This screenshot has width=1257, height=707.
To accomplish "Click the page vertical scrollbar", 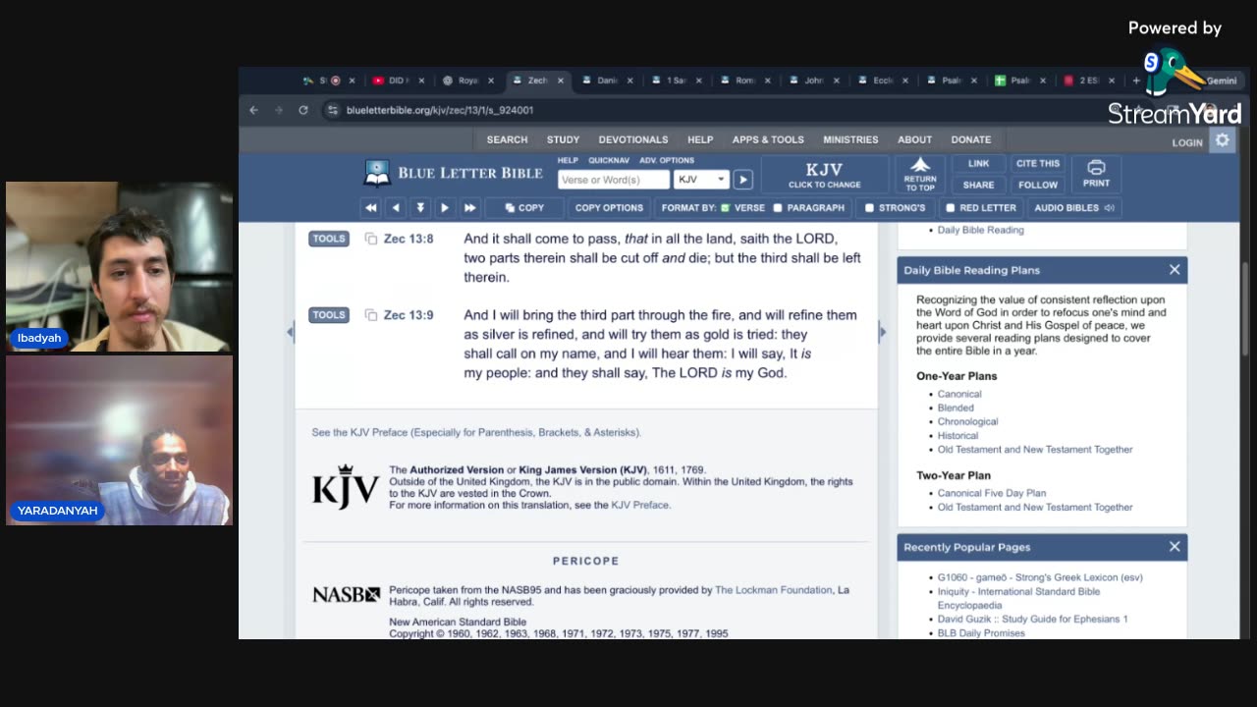I will pyautogui.click(x=1246, y=308).
